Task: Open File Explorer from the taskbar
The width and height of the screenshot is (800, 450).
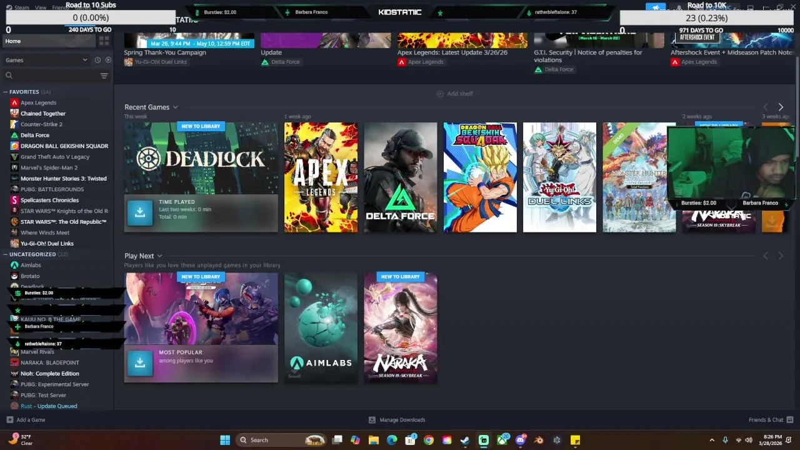Action: click(x=374, y=440)
